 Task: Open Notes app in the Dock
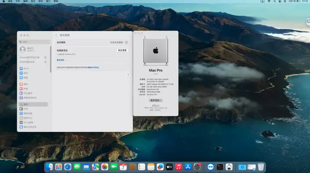151,167
